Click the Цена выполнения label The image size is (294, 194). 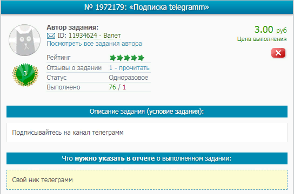click(x=262, y=39)
